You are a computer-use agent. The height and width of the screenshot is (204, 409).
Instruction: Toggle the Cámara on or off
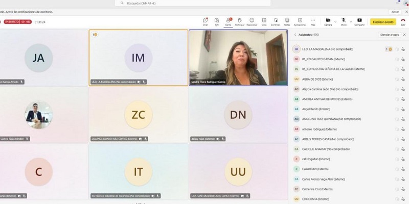click(x=327, y=21)
